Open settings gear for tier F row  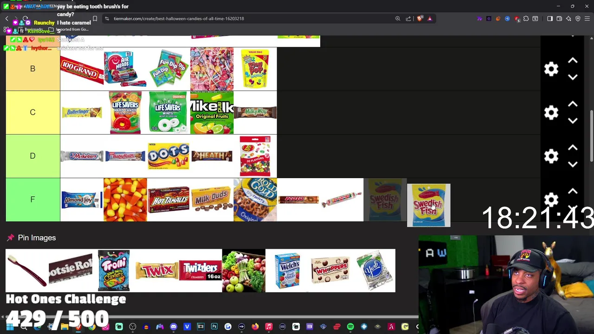pos(551,199)
